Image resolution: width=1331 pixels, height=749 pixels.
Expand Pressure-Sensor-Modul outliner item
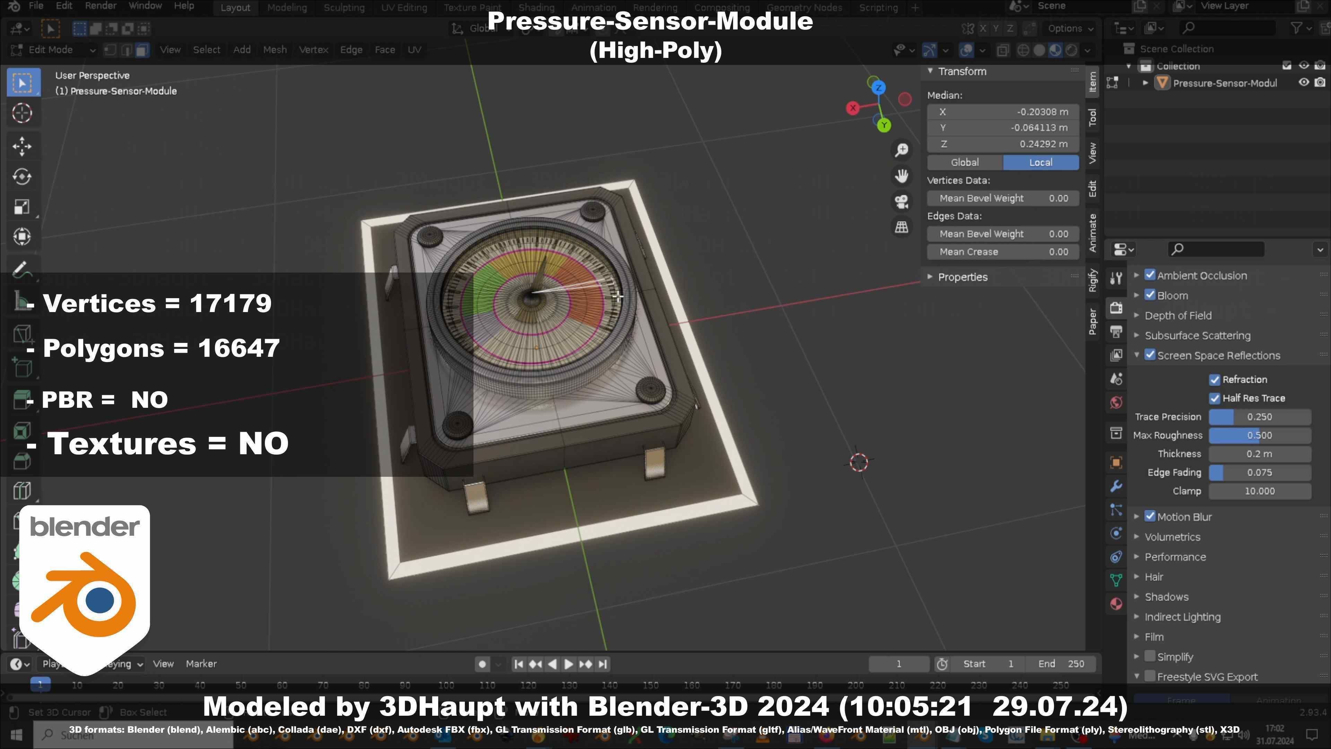click(x=1146, y=83)
